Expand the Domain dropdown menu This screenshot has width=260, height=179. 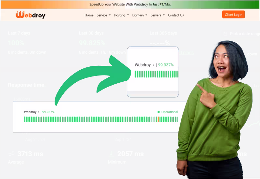pyautogui.click(x=140, y=15)
